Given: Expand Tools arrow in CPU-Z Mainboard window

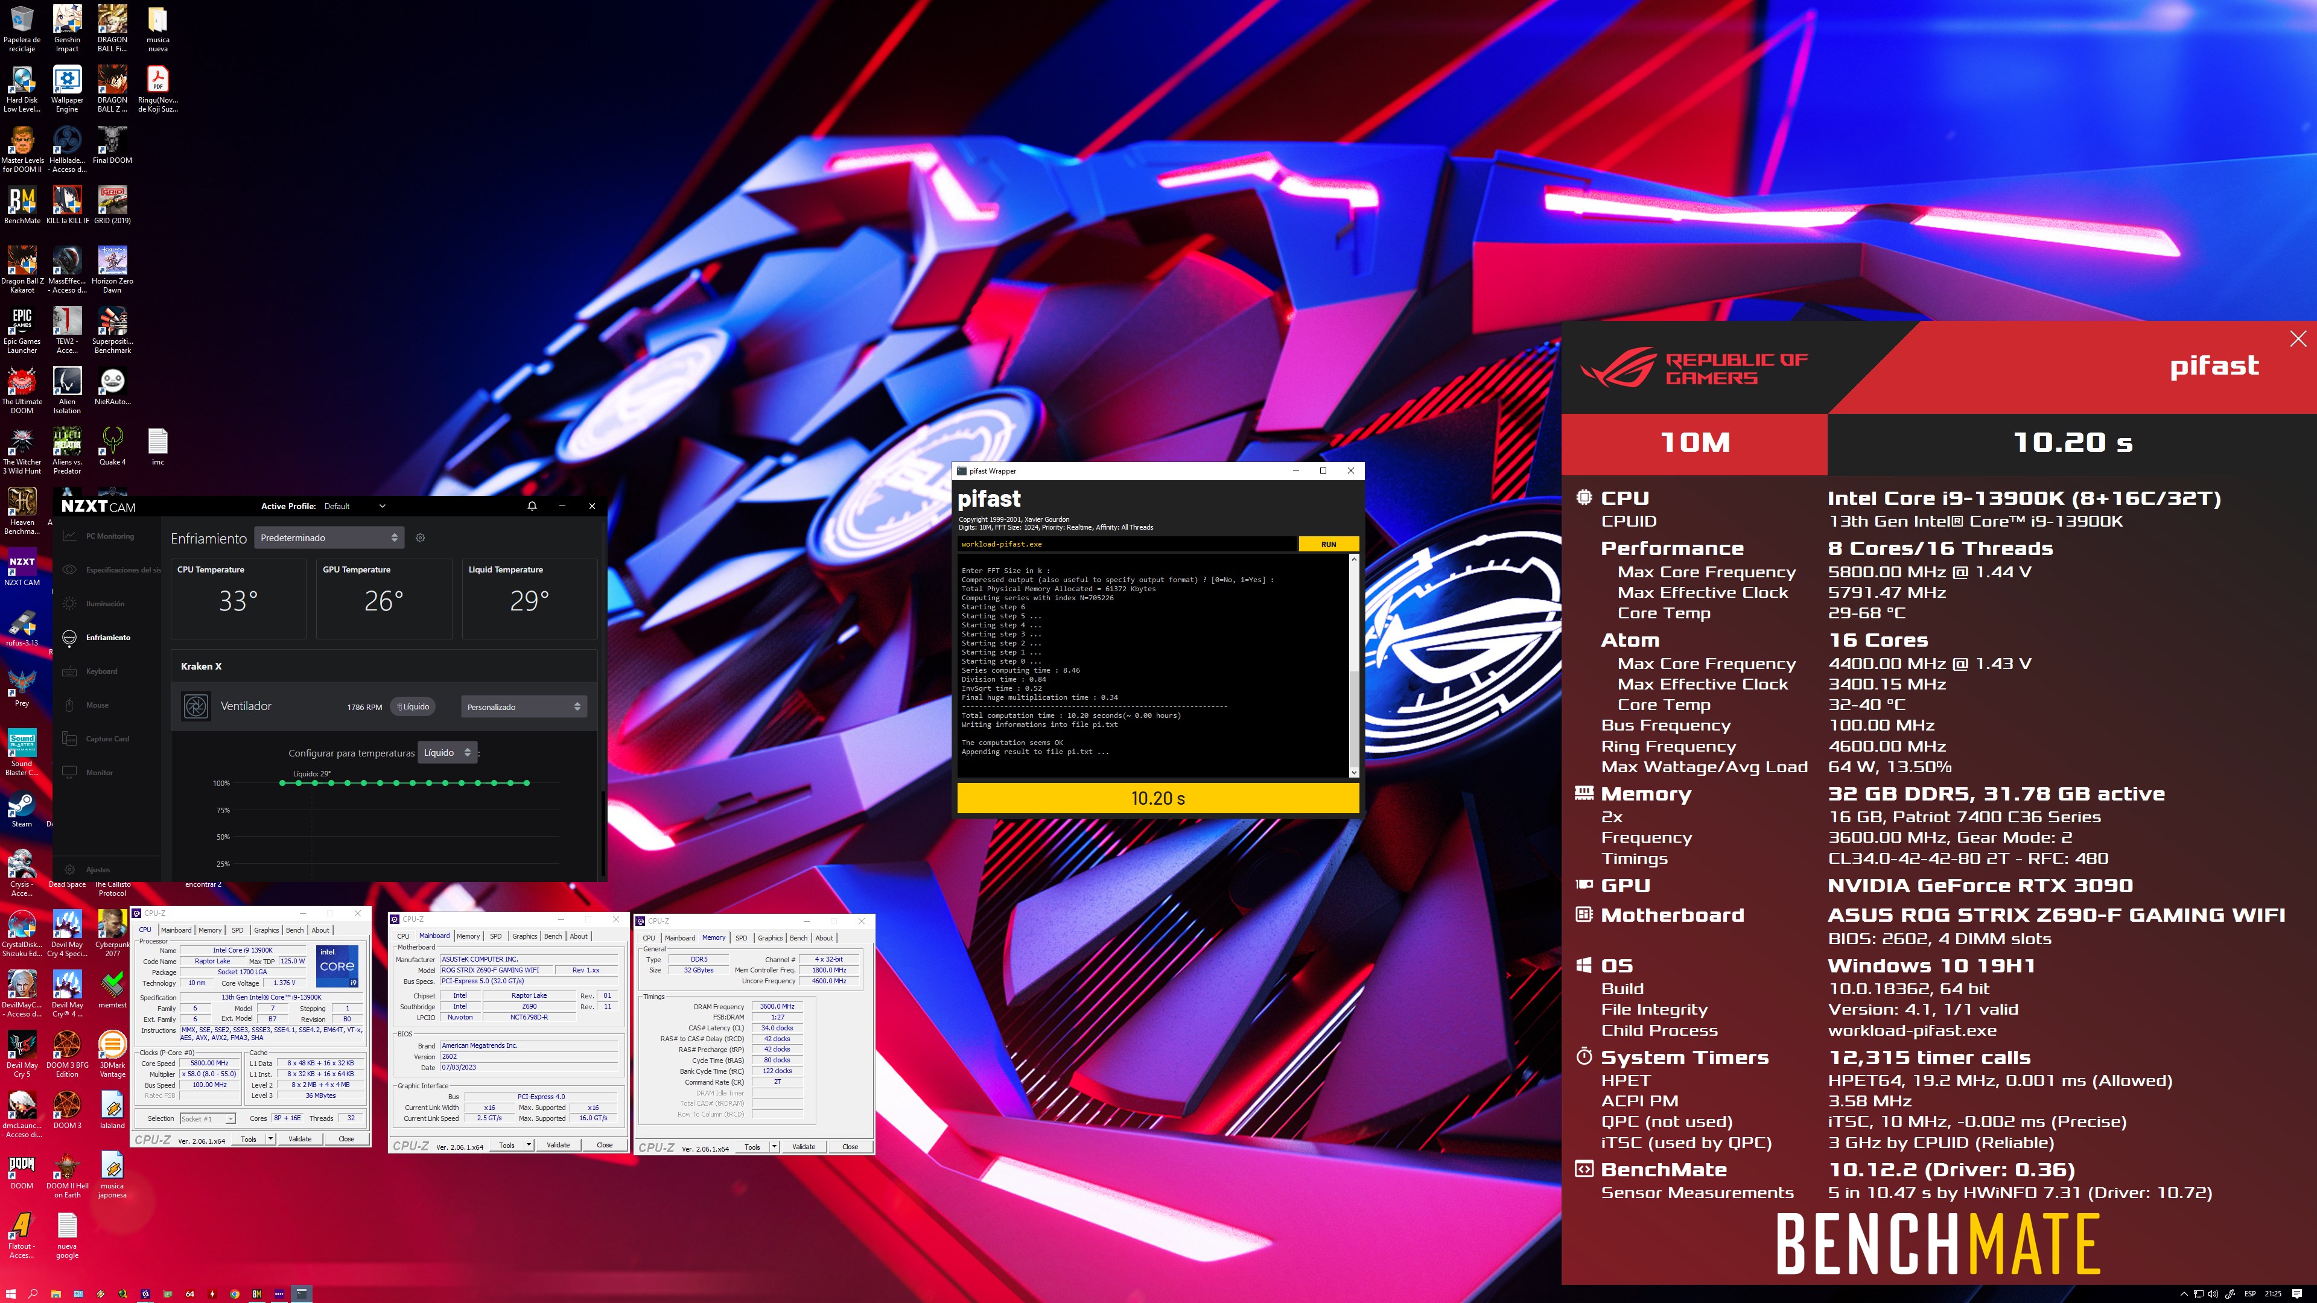Looking at the screenshot, I should (x=529, y=1146).
